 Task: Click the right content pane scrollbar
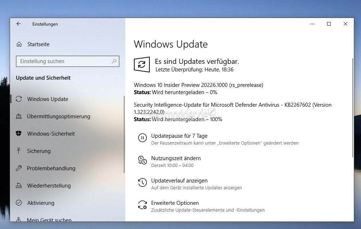point(352,108)
